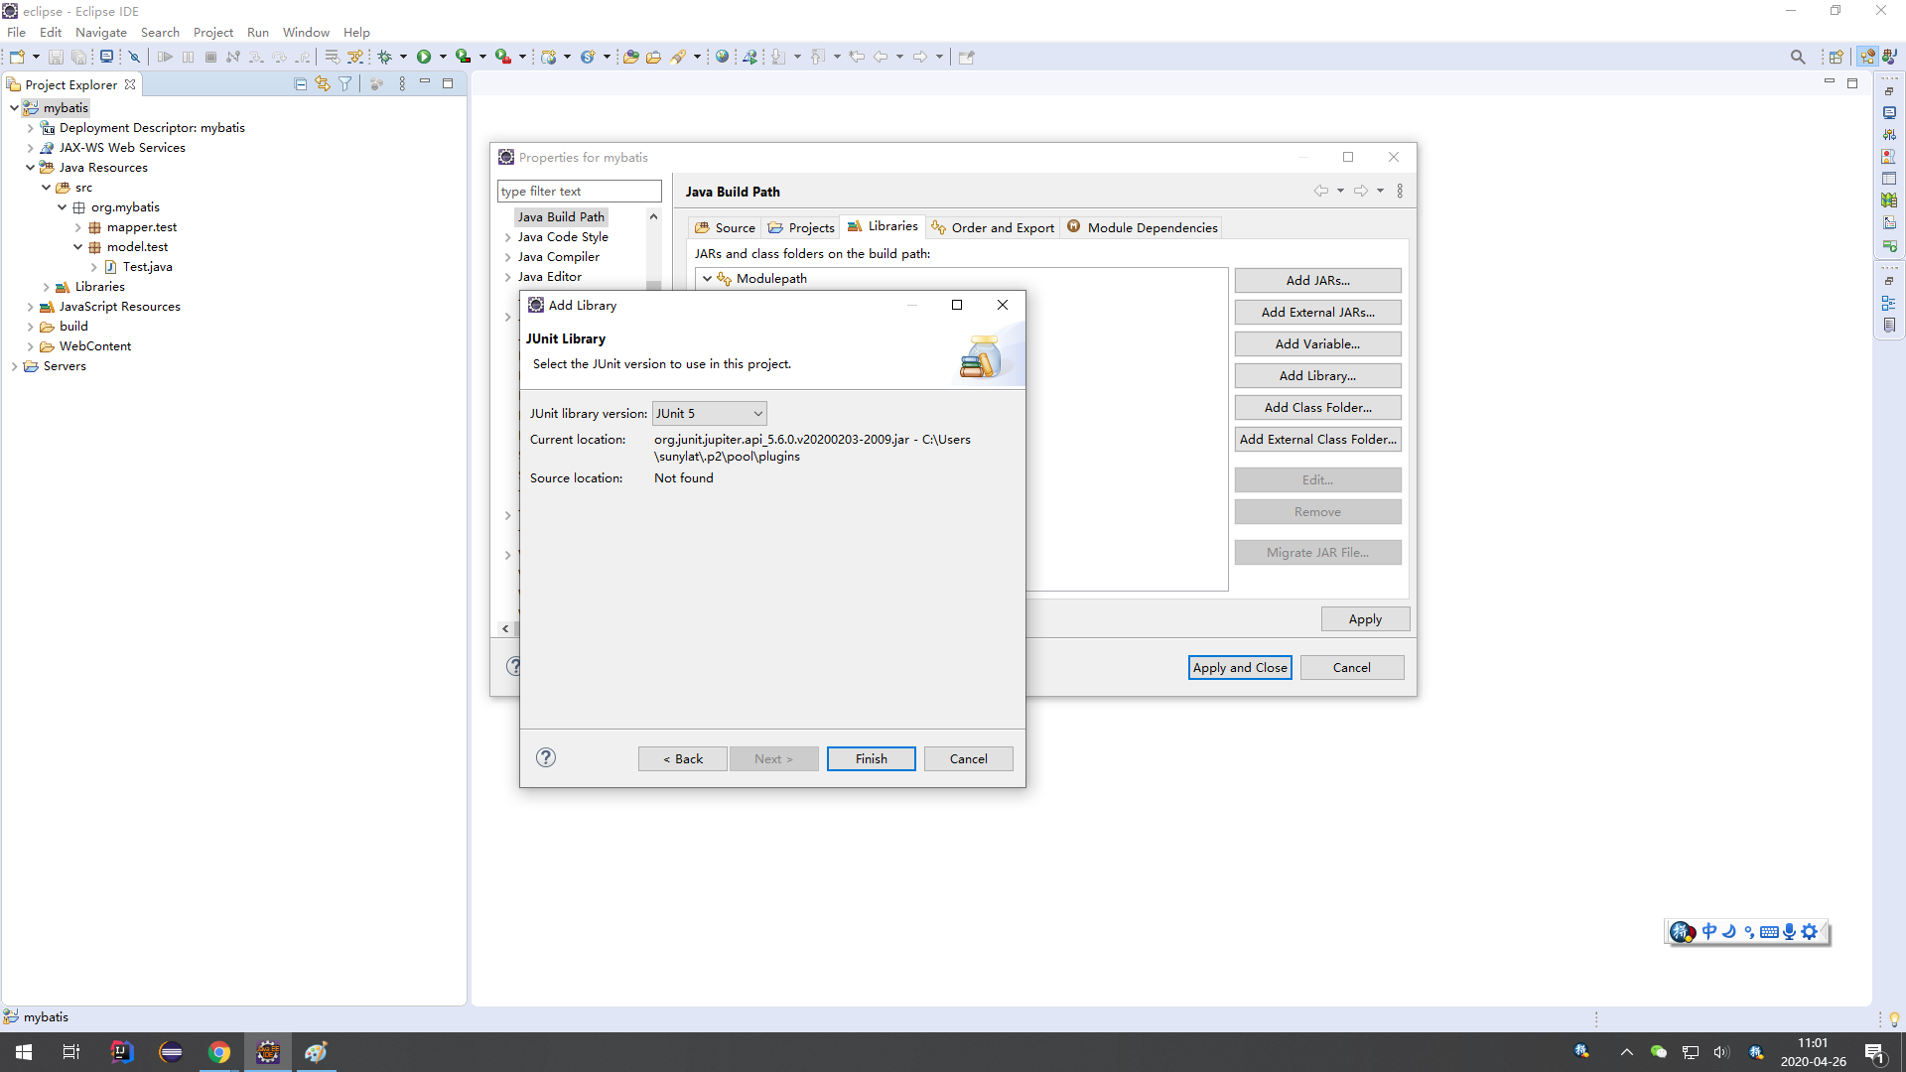Open the Source tab in Java Build Path
1906x1072 pixels.
pyautogui.click(x=726, y=227)
